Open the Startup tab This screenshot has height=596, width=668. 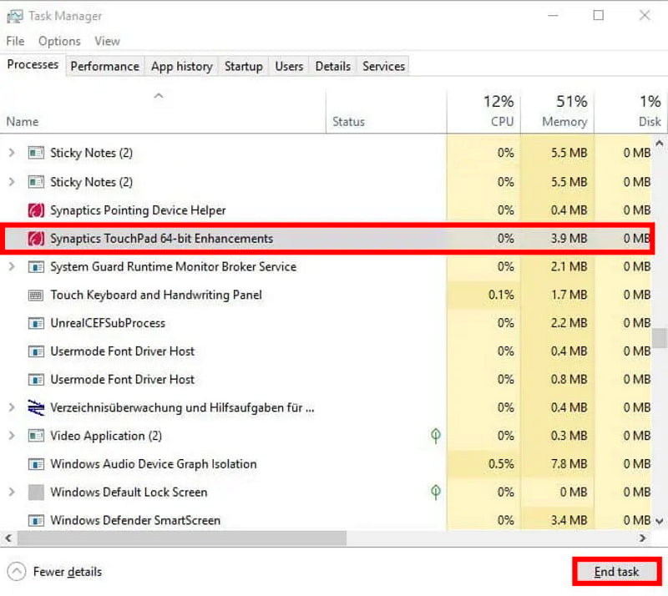243,66
